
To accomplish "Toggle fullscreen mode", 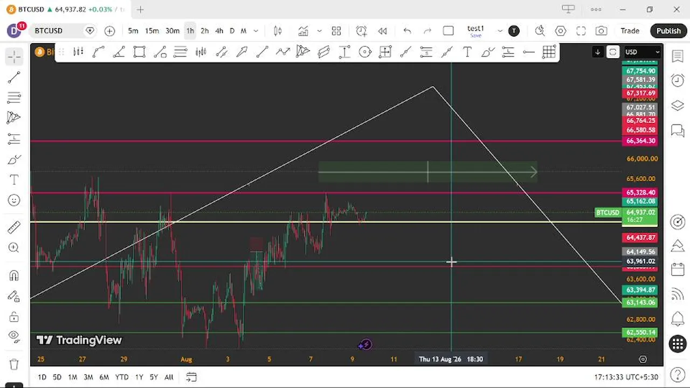I will 581,31.
